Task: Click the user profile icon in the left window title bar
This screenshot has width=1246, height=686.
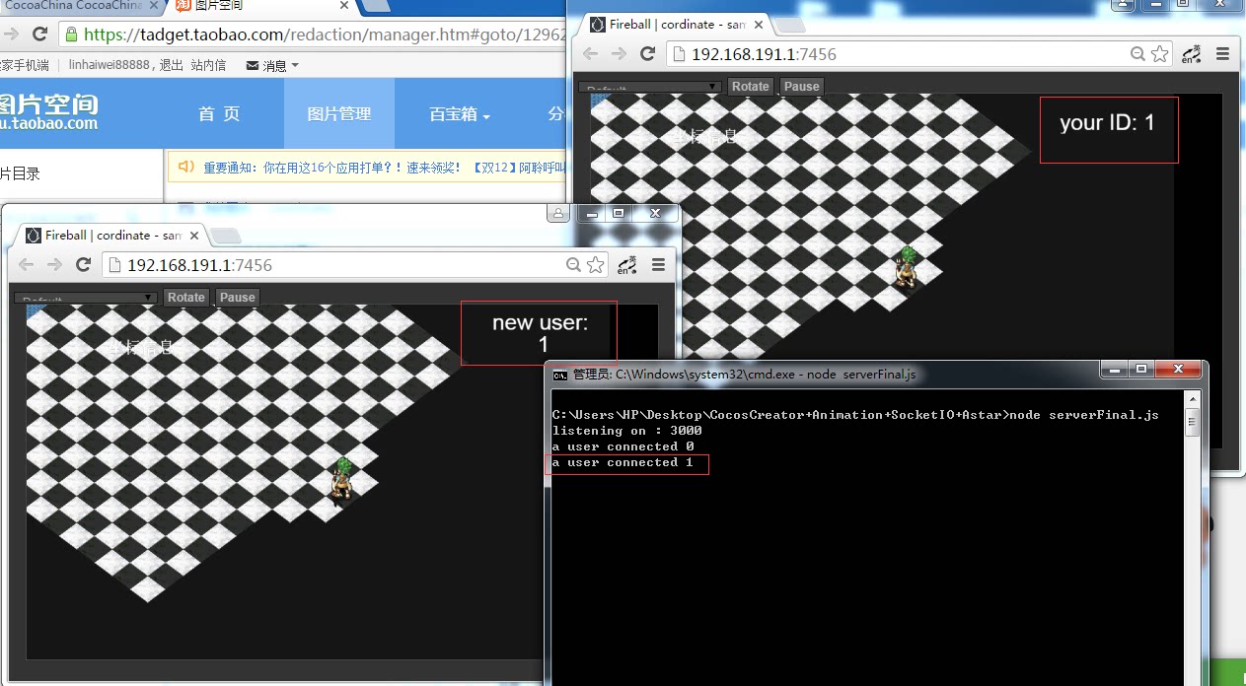Action: coord(558,213)
